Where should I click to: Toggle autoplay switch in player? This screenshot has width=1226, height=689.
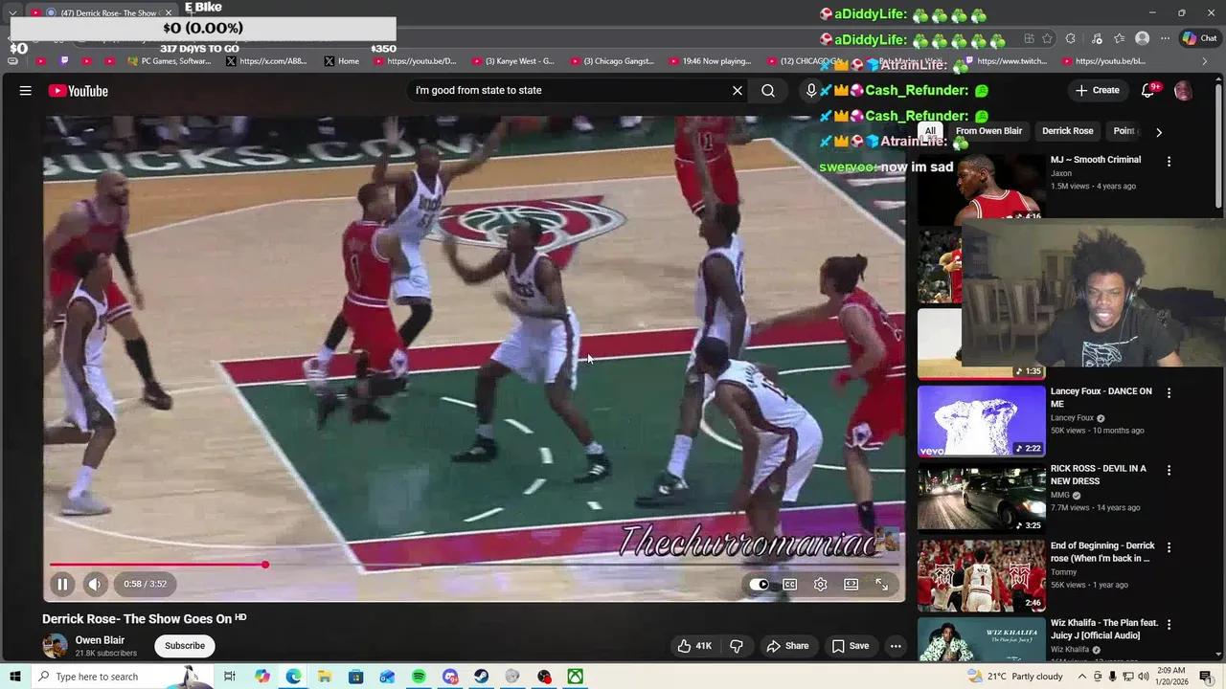759,584
